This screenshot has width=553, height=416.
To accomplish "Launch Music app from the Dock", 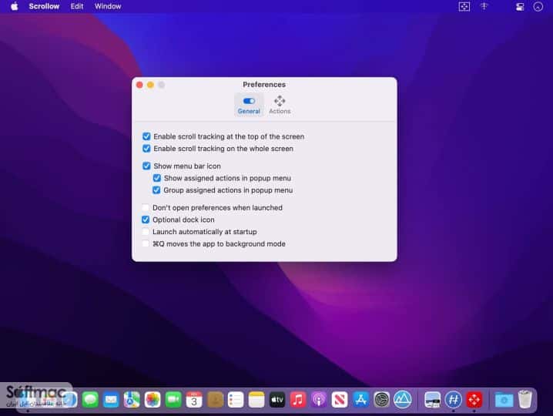I will pyautogui.click(x=298, y=400).
